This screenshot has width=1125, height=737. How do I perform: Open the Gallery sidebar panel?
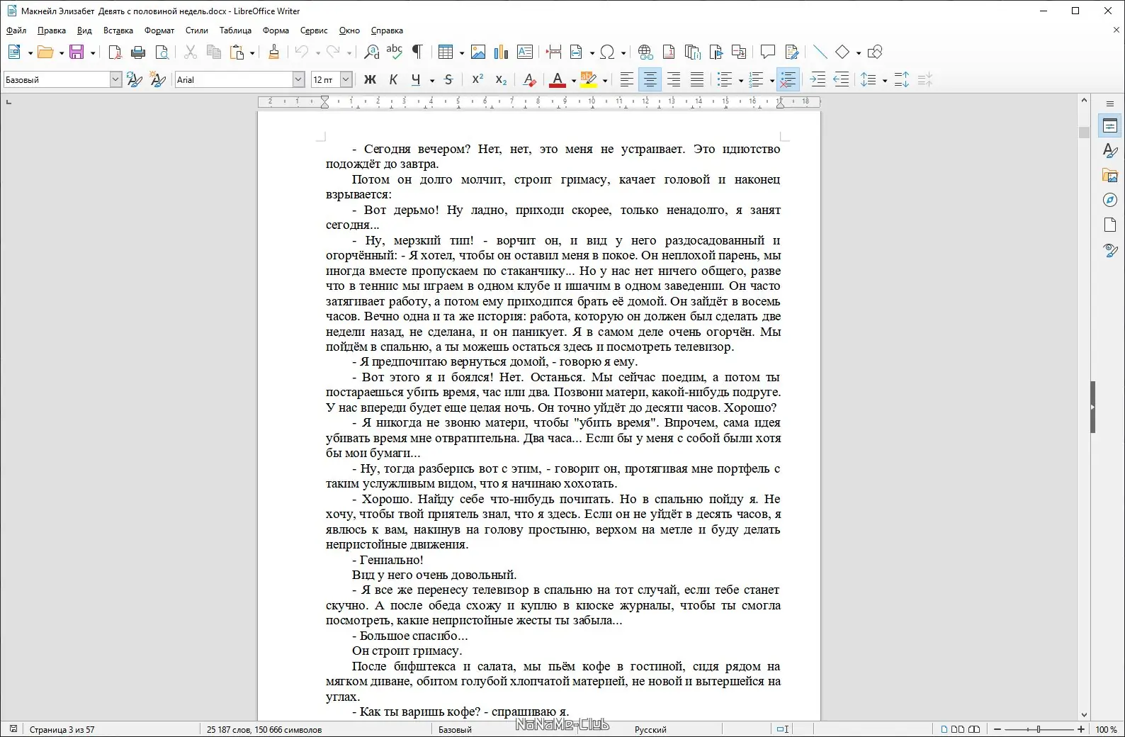[1110, 176]
